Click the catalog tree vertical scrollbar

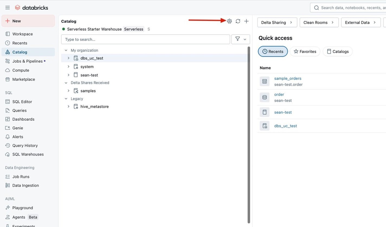tap(249, 135)
